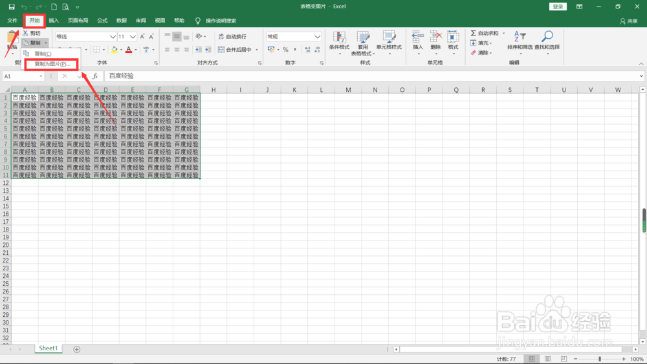Click the Print Preview icon in quick access
The width and height of the screenshot is (647, 364).
[x=65, y=6]
